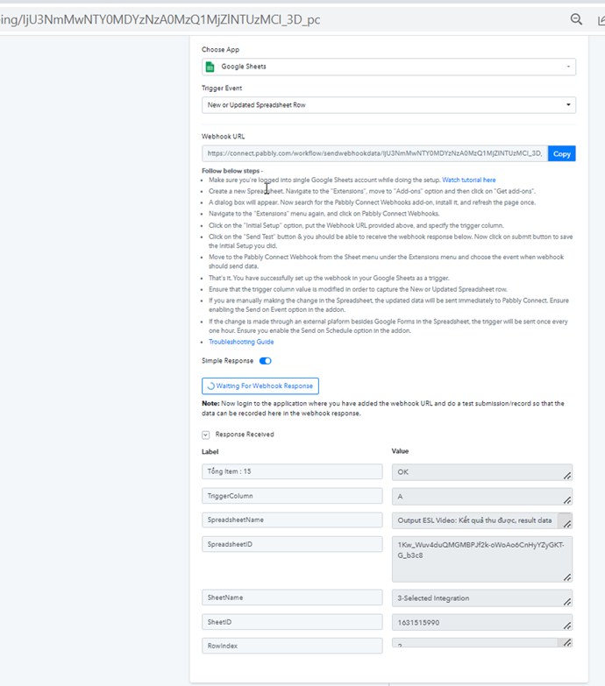
Task: Click resize handle of the SpreadsheetID value box
Action: tap(567, 577)
